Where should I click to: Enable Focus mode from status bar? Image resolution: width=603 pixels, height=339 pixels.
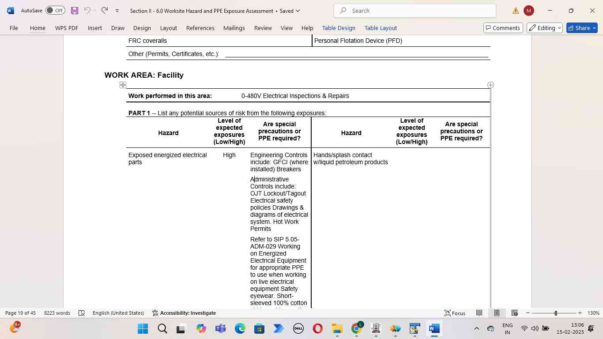(x=455, y=313)
